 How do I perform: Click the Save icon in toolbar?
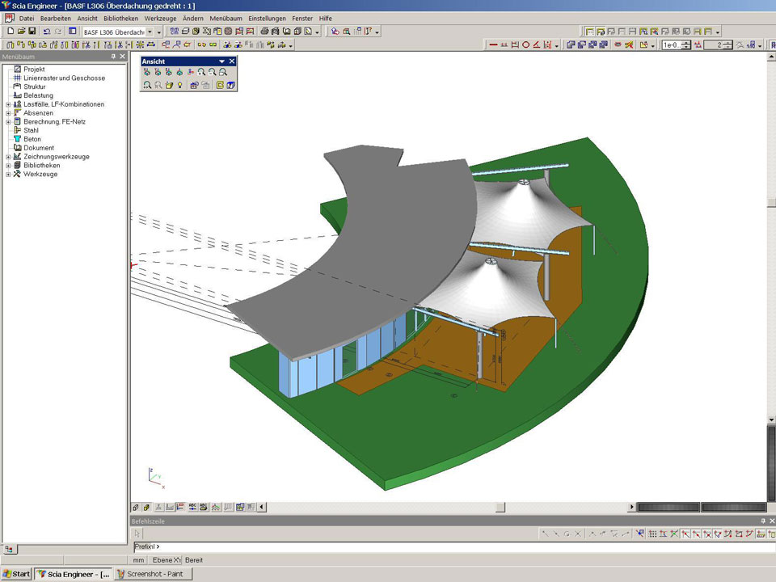[32, 32]
